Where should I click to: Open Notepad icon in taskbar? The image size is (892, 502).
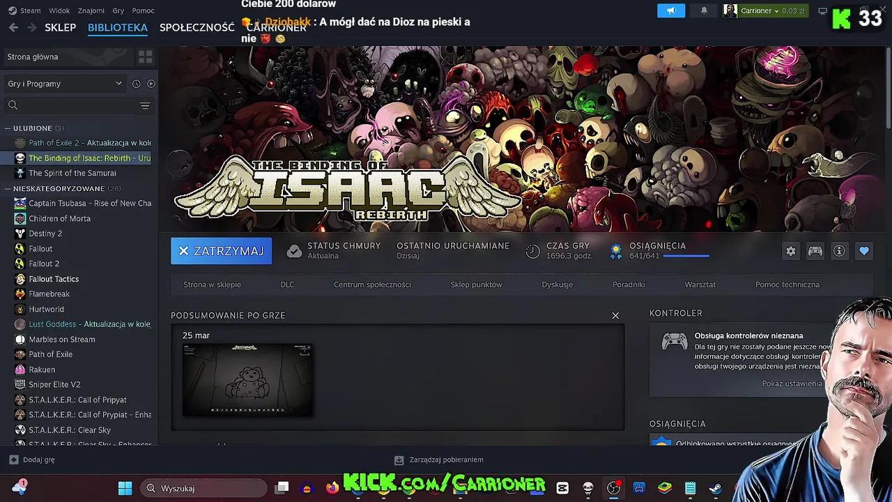pyautogui.click(x=690, y=488)
